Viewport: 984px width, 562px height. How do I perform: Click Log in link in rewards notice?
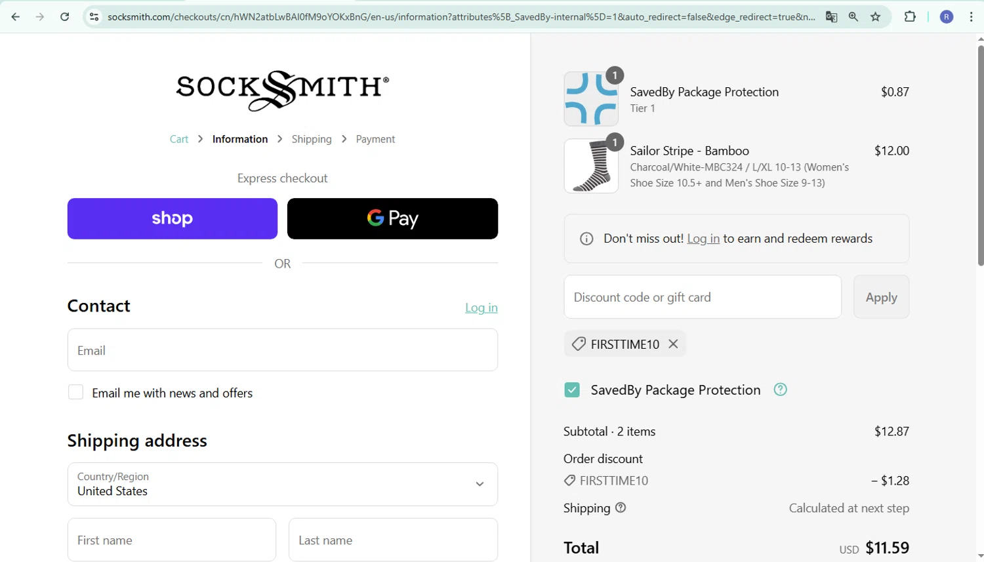703,239
